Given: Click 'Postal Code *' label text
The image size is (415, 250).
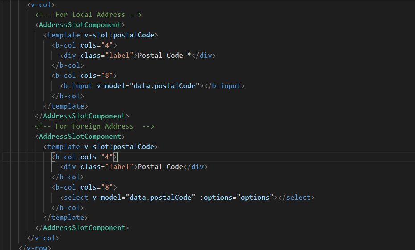Looking at the screenshot, I should pyautogui.click(x=164, y=56).
